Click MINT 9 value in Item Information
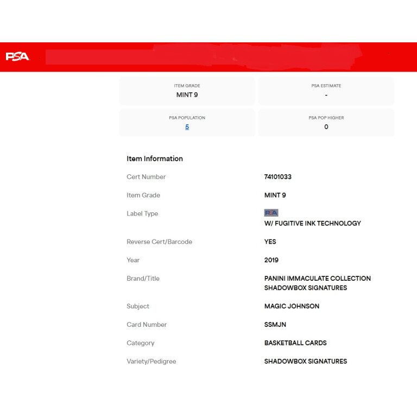This screenshot has height=417, width=417. pos(275,195)
